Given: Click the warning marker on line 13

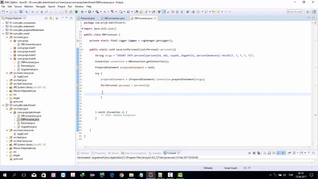Looking at the screenshot, I should [x=78, y=41].
